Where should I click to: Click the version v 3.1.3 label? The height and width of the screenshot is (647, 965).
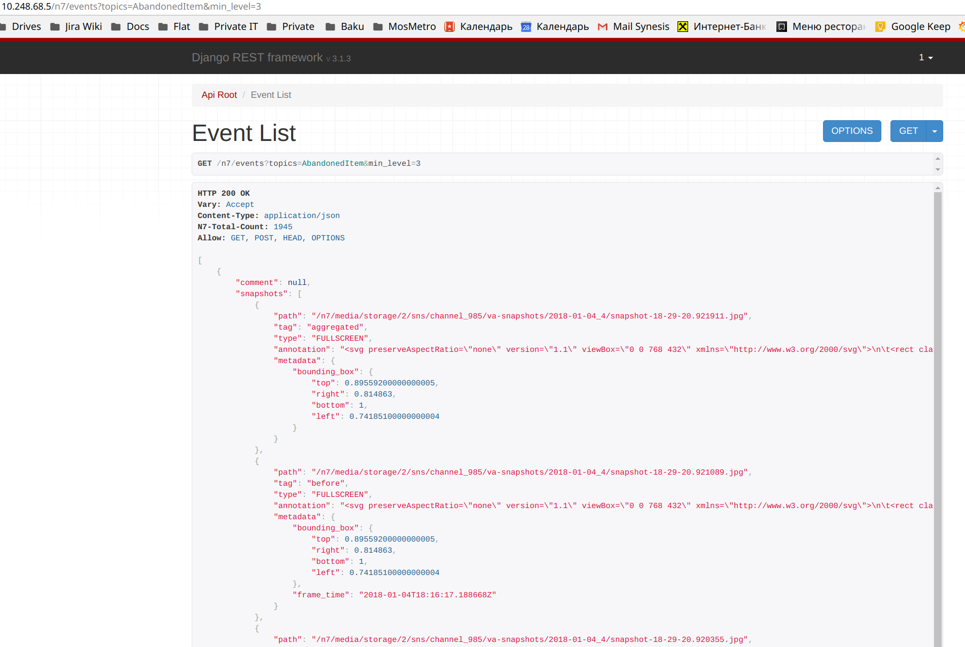point(339,59)
